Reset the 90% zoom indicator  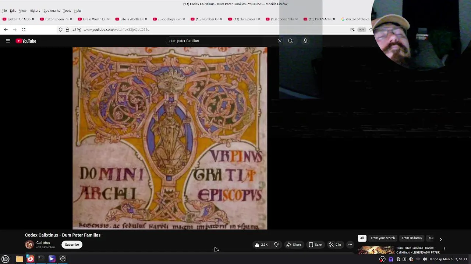[x=362, y=29]
